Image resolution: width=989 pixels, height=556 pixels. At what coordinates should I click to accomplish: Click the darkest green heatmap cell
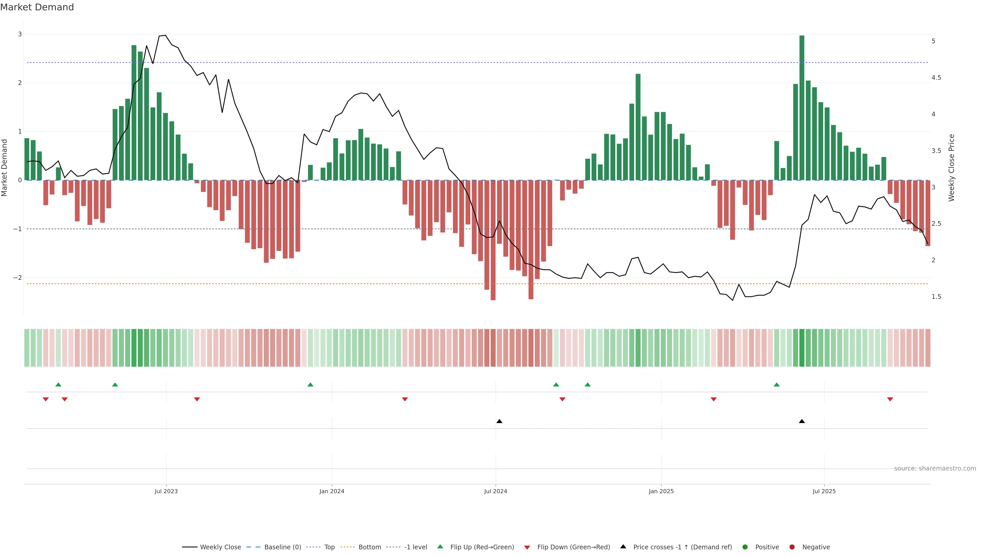(802, 348)
